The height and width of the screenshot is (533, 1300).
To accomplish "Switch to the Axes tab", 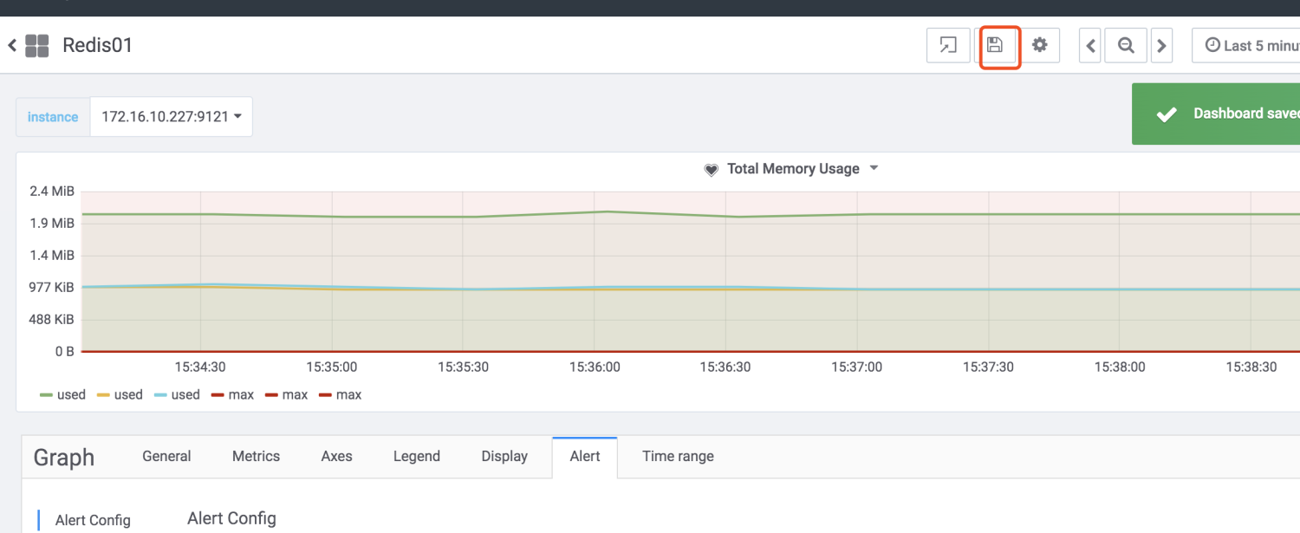I will click(336, 456).
